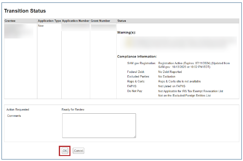Click the Comments box resize handle

point(134,136)
